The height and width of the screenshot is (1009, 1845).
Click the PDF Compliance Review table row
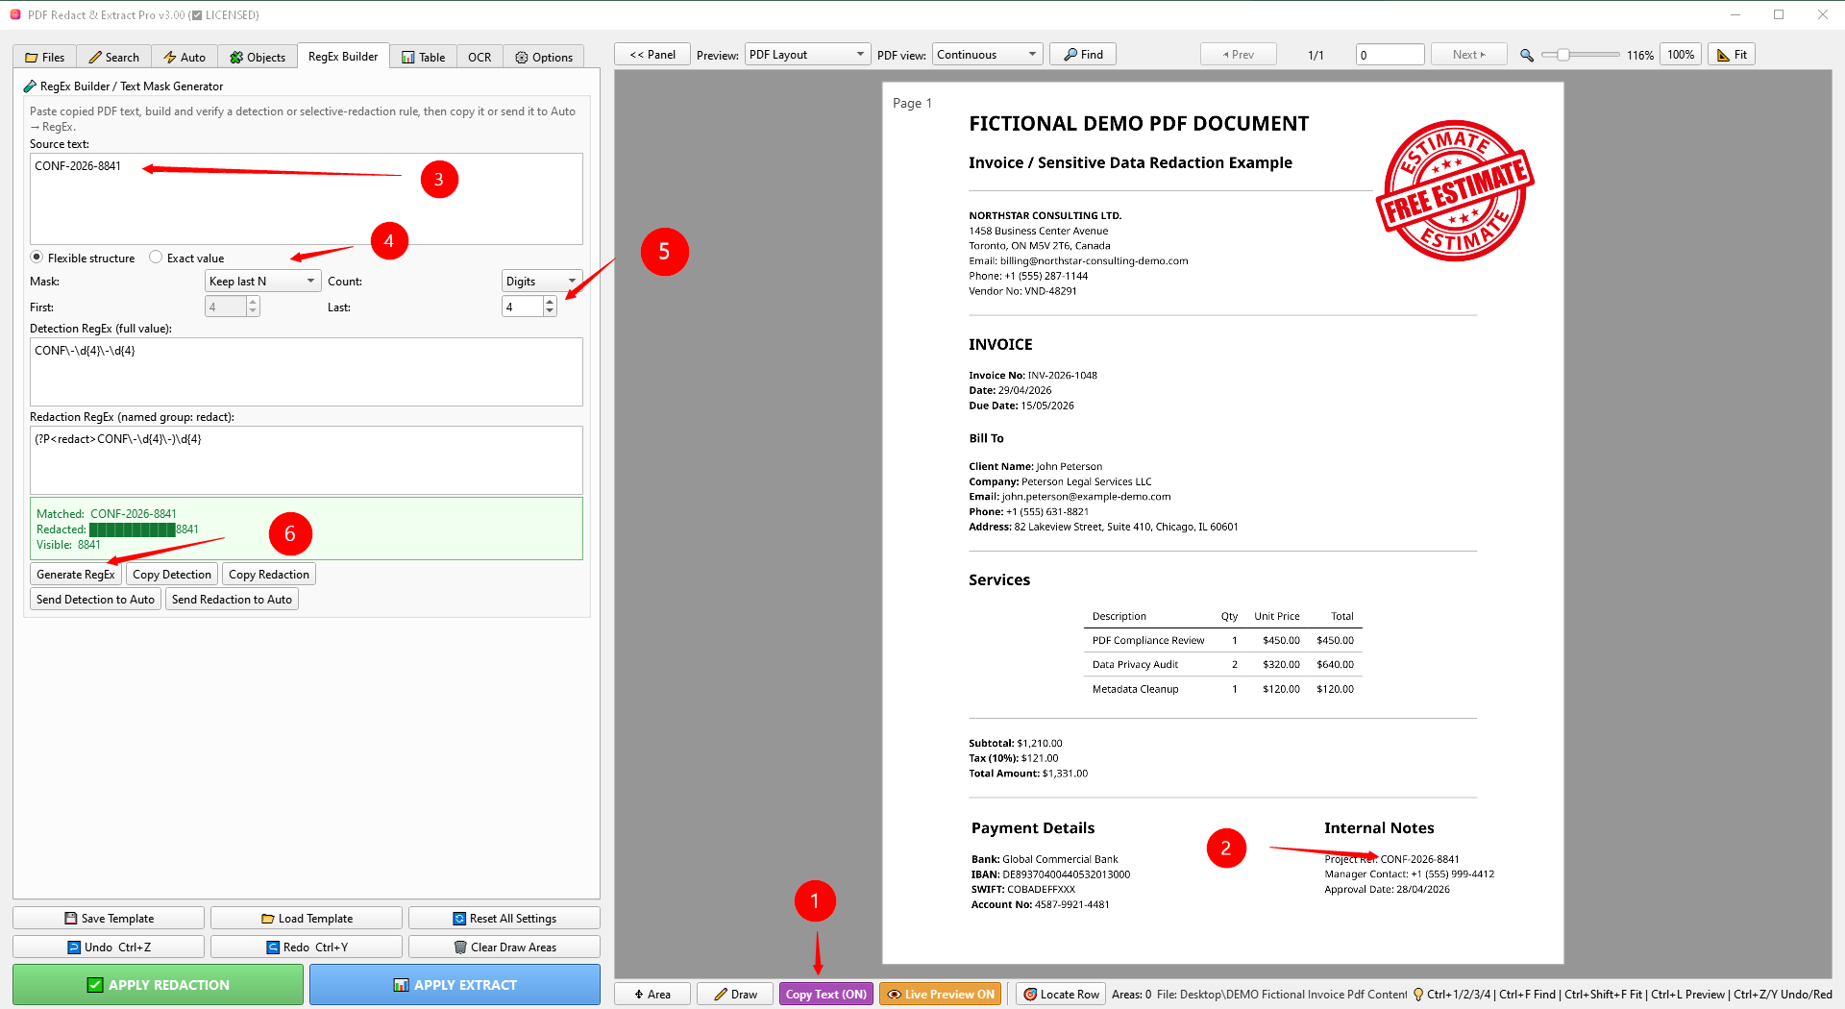pyautogui.click(x=1222, y=641)
